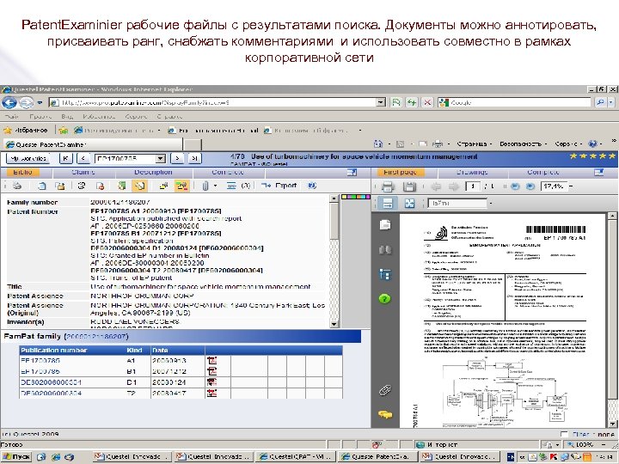The height and width of the screenshot is (464, 619).
Task: Click the printer icon in the Biblio toolbar
Action: [x=16, y=186]
